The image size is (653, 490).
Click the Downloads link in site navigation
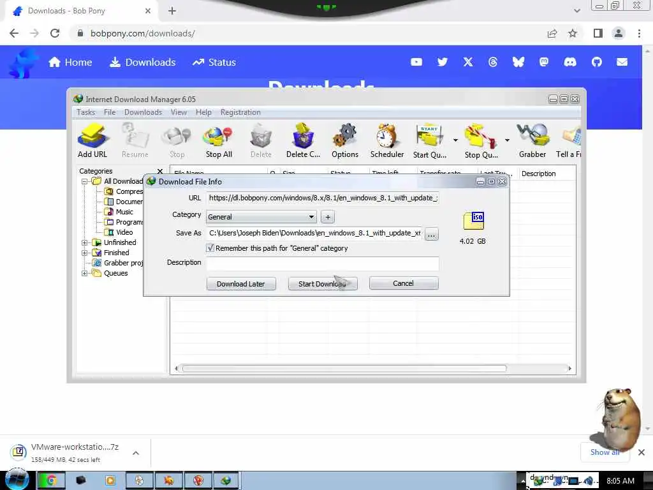click(x=142, y=62)
